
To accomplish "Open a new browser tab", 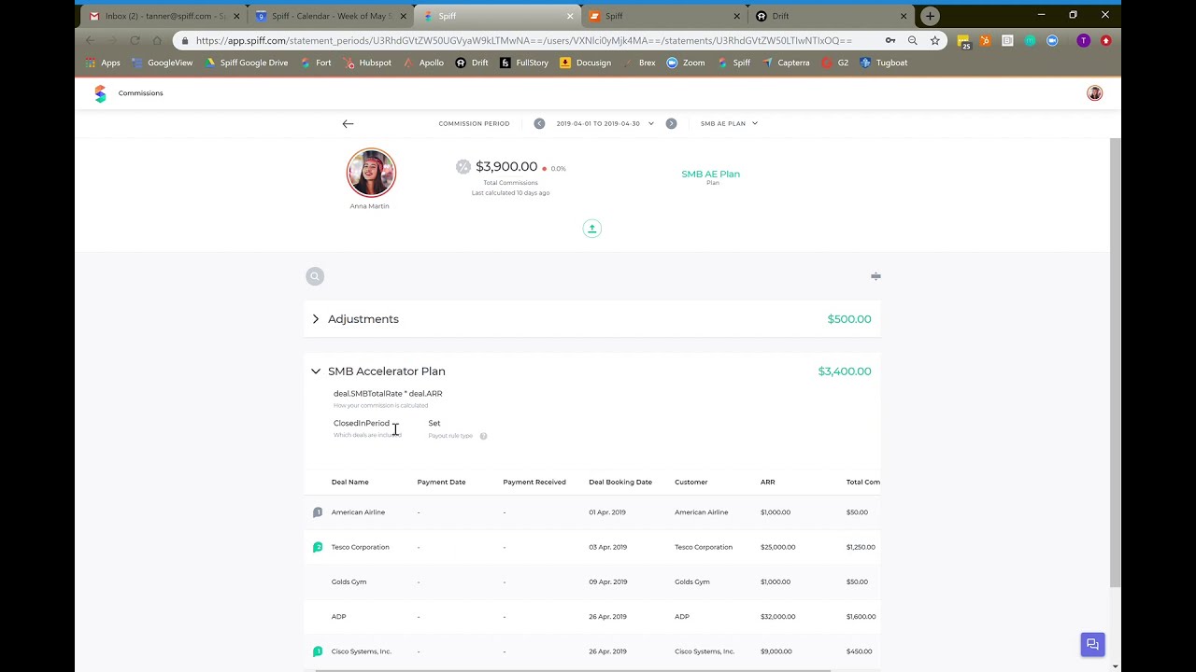I will pos(930,16).
